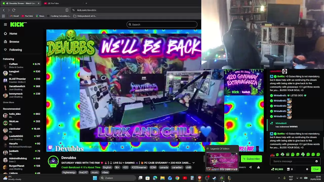Open Legends of Idleon taskbar icon
Image resolution: width=324 pixels, height=182 pixels.
tap(222, 178)
